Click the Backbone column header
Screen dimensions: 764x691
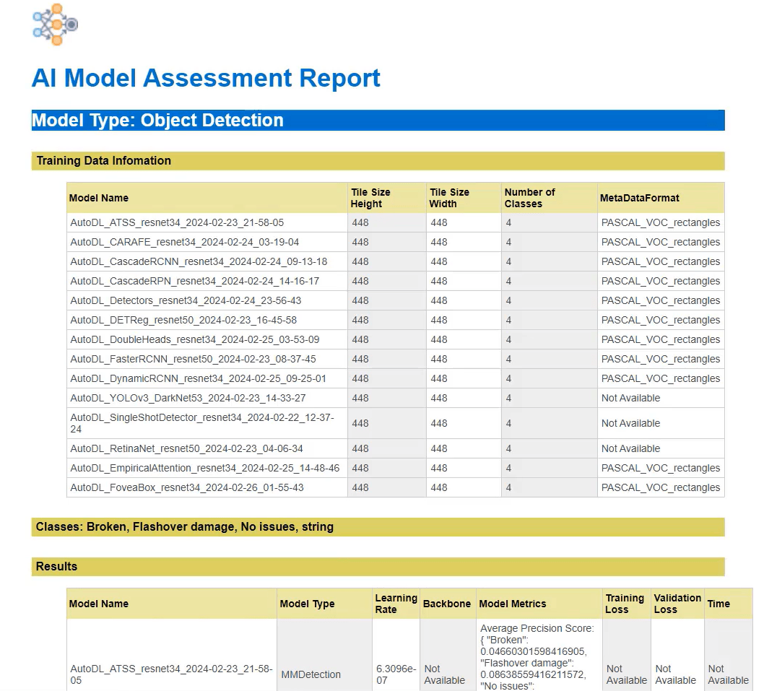(x=447, y=604)
